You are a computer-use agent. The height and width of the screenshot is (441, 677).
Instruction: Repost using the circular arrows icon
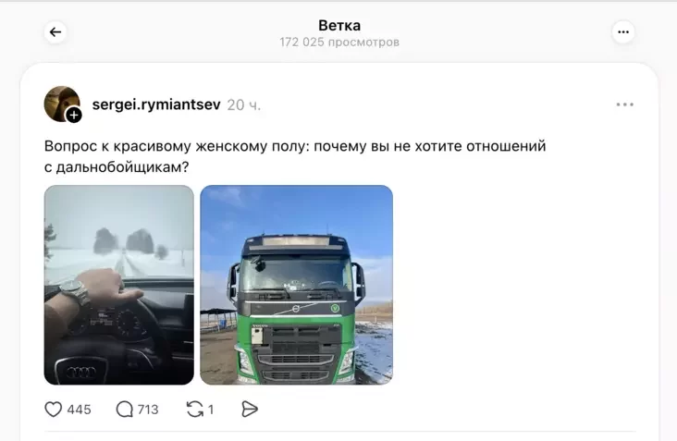click(x=195, y=409)
